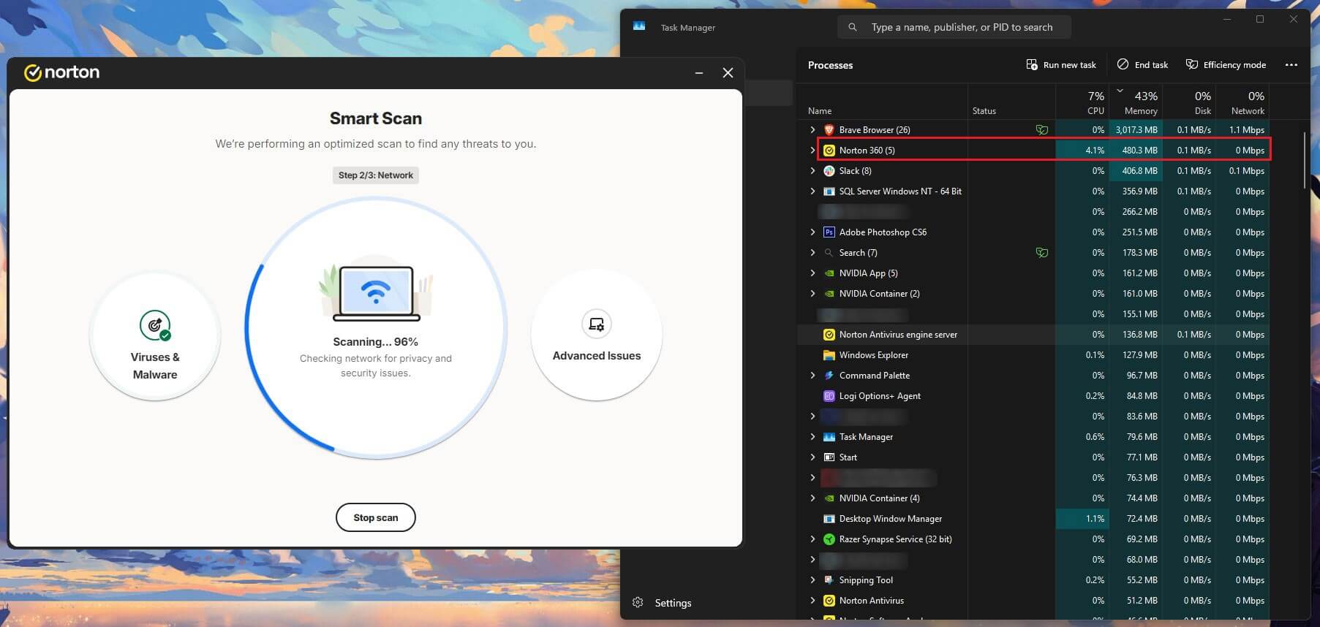Click the Razer Synapse Service icon

(829, 539)
